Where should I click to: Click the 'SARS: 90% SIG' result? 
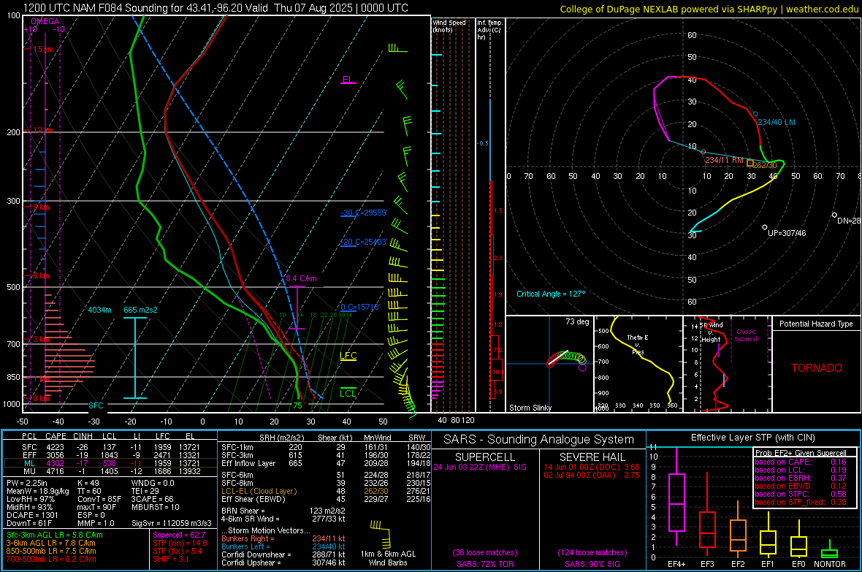click(x=592, y=564)
